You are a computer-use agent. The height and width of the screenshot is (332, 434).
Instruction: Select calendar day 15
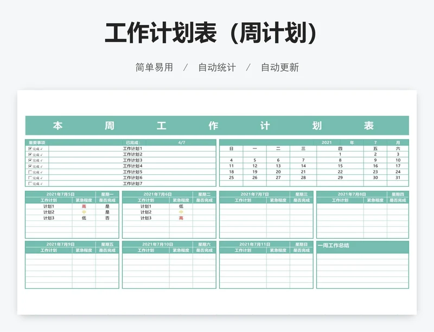point(340,166)
